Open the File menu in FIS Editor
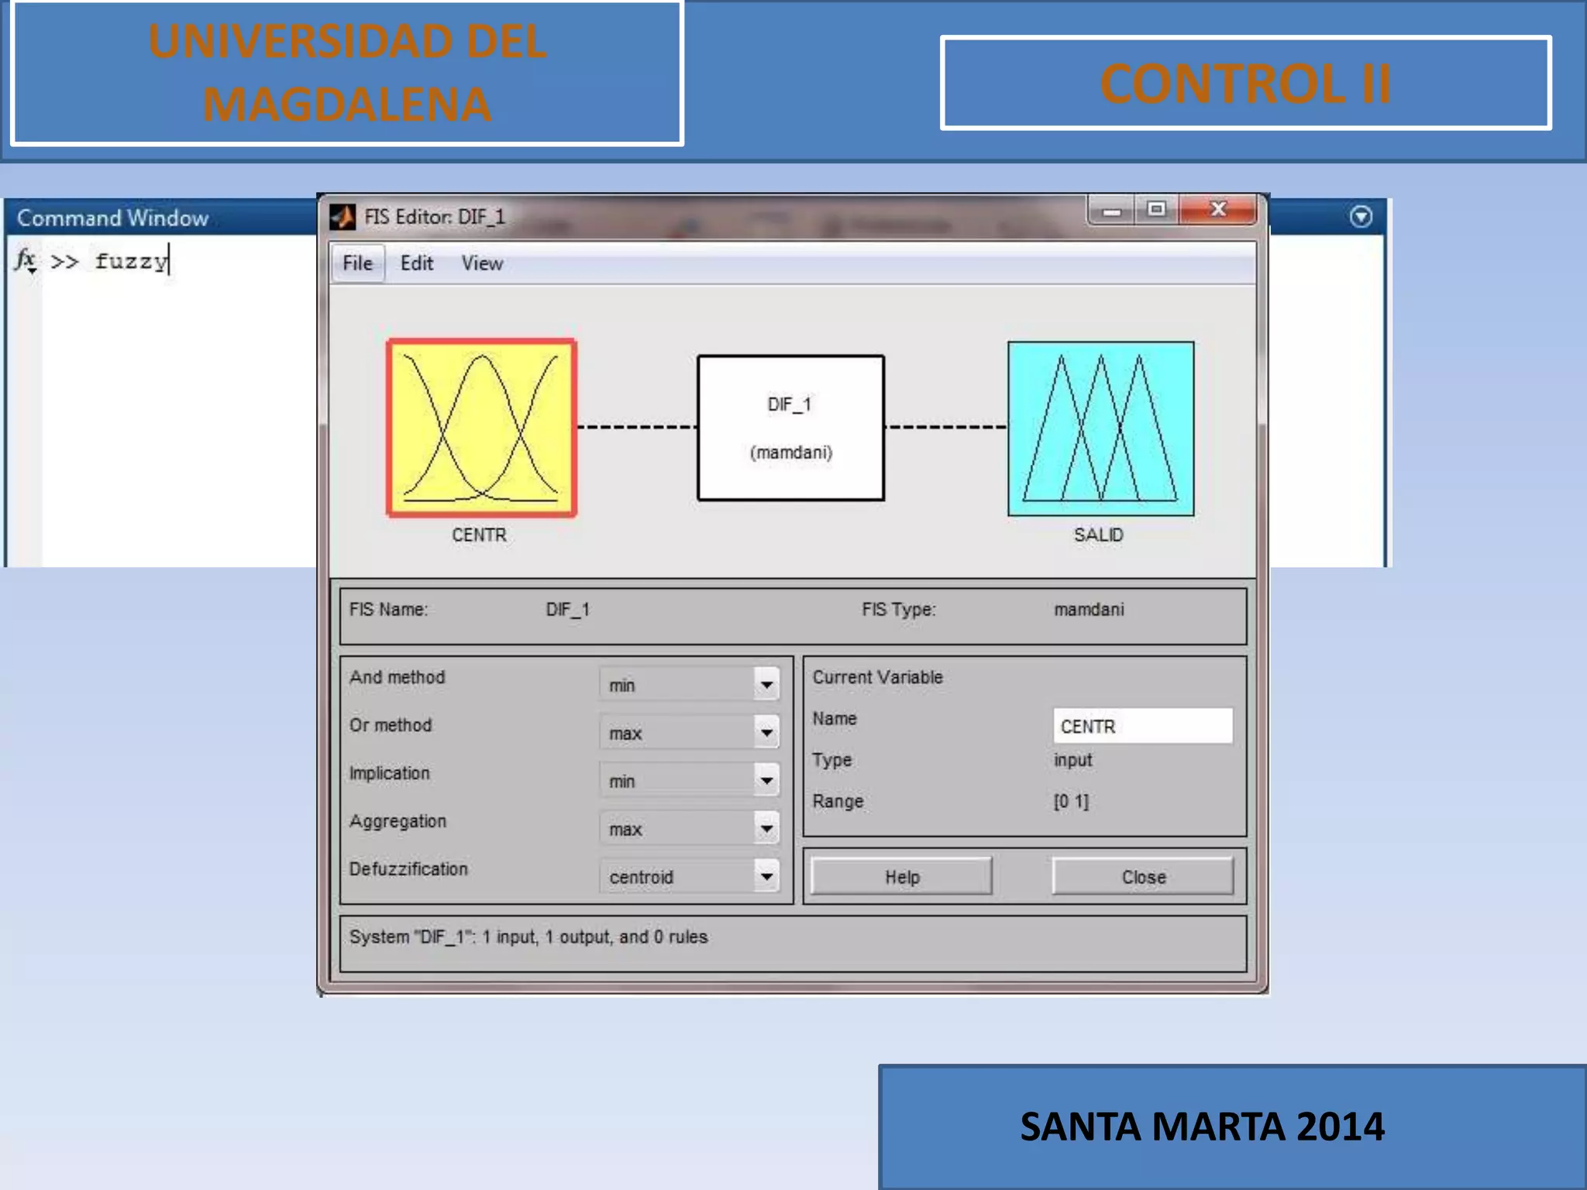This screenshot has width=1587, height=1190. [x=357, y=263]
